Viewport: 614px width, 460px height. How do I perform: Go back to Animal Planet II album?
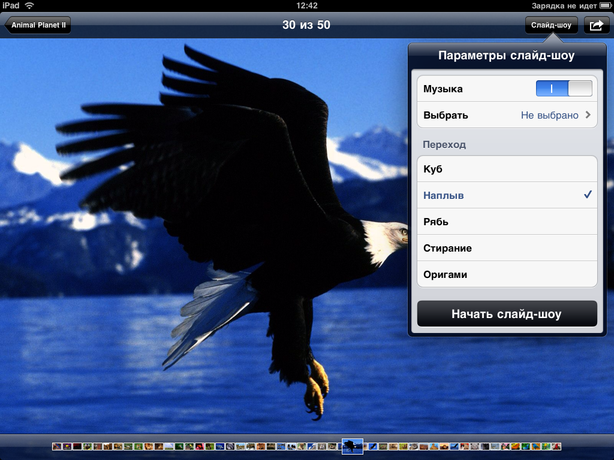pyautogui.click(x=38, y=25)
